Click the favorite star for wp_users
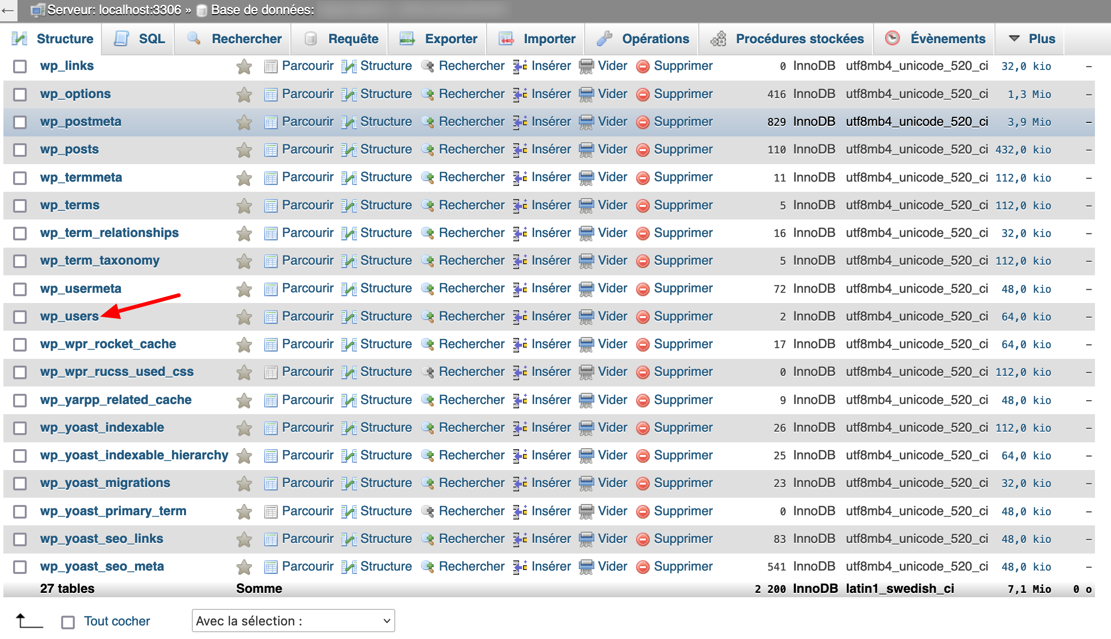Viewport: 1111px width, 639px height. (244, 317)
